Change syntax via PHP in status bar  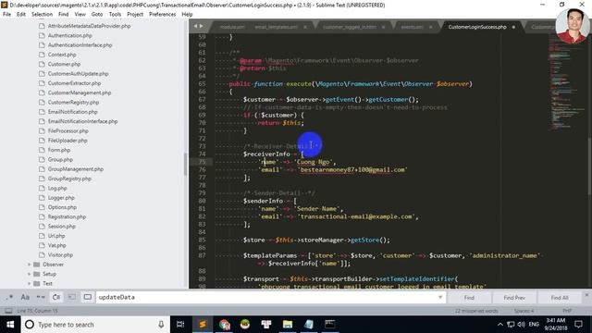pyautogui.click(x=567, y=311)
